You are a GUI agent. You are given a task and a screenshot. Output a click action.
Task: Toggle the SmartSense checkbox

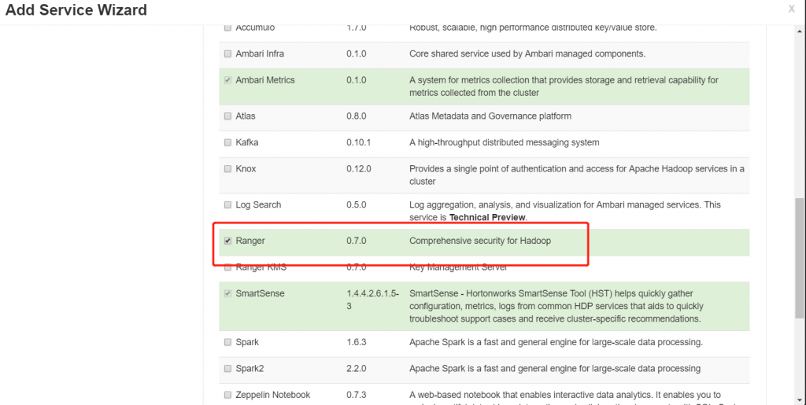coord(227,293)
